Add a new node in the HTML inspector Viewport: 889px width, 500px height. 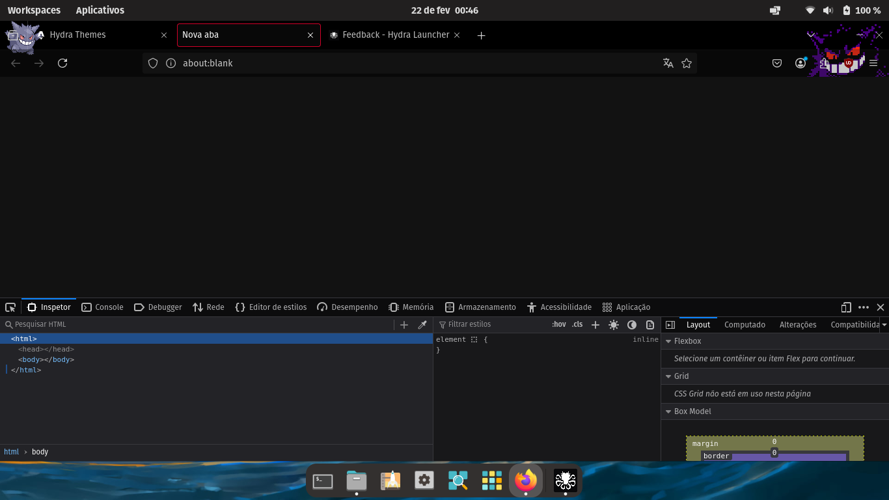pos(404,325)
